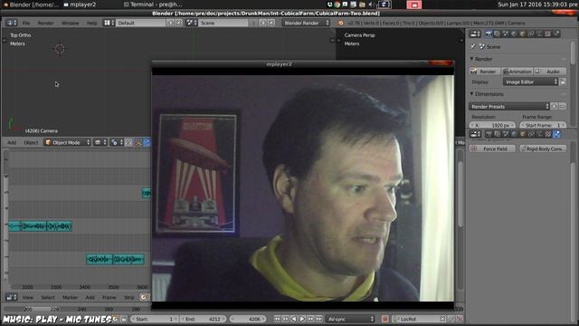Viewport: 579px width, 326px height.
Task: Jump to the first frame of range
Action: (277, 319)
